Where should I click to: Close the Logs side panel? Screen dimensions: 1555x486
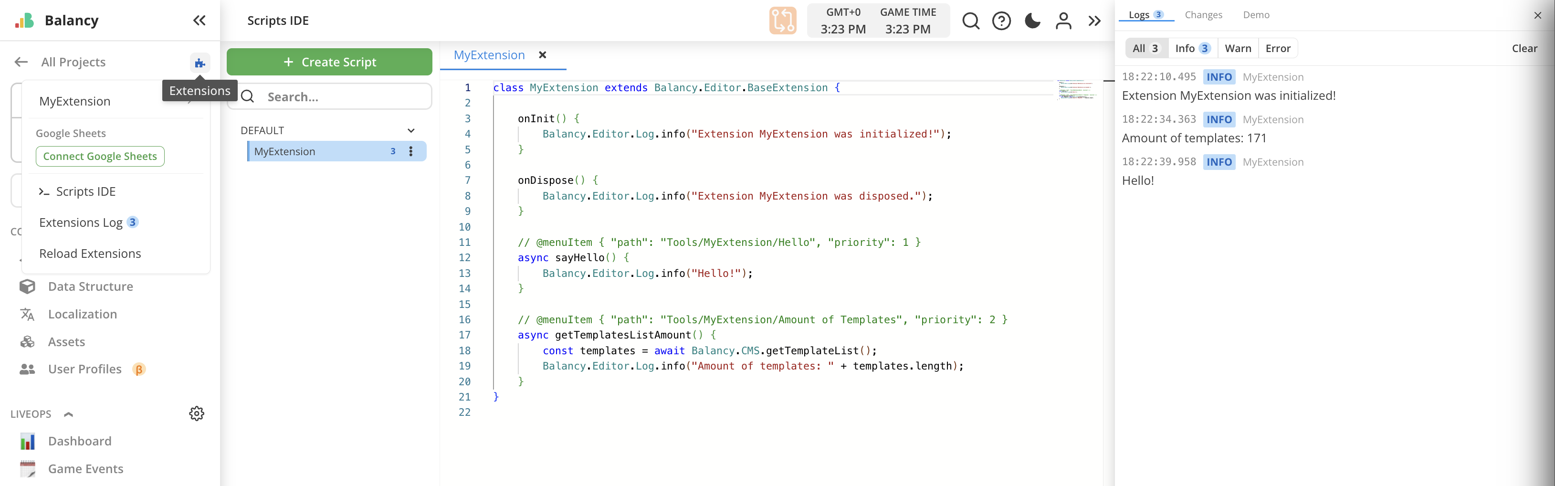click(1537, 15)
